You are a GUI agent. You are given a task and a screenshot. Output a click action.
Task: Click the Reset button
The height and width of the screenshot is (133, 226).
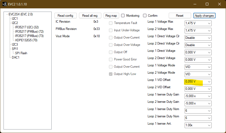click(180, 16)
